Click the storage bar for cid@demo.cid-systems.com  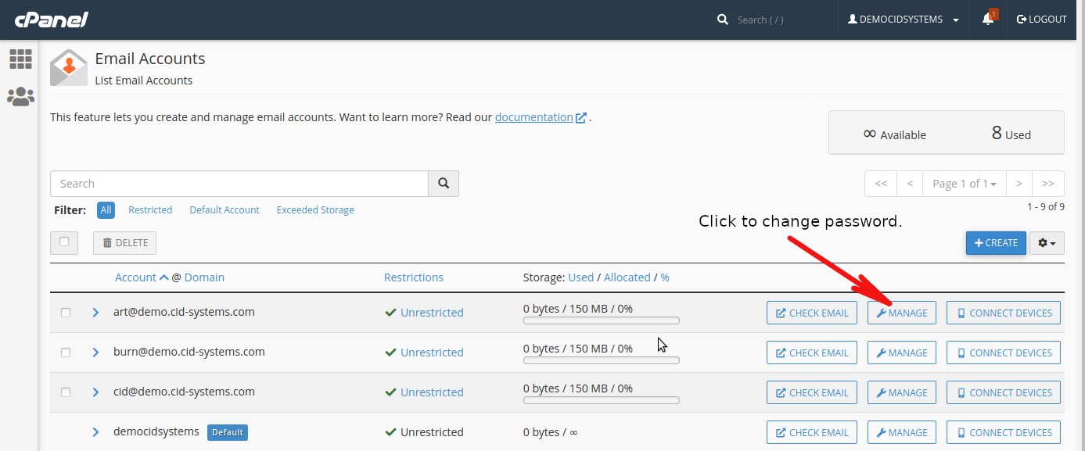pyautogui.click(x=602, y=400)
